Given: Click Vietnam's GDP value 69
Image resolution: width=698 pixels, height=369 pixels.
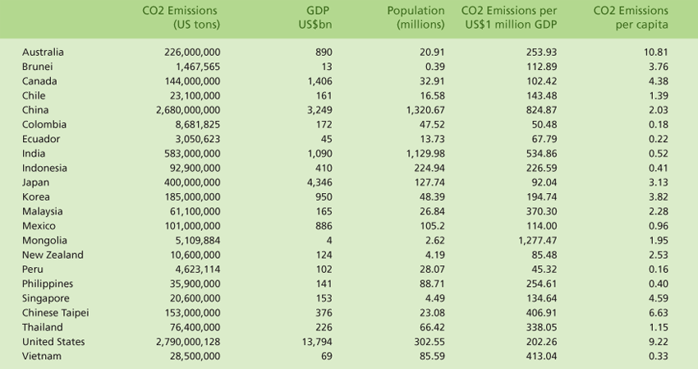Looking at the screenshot, I should click(x=327, y=357).
